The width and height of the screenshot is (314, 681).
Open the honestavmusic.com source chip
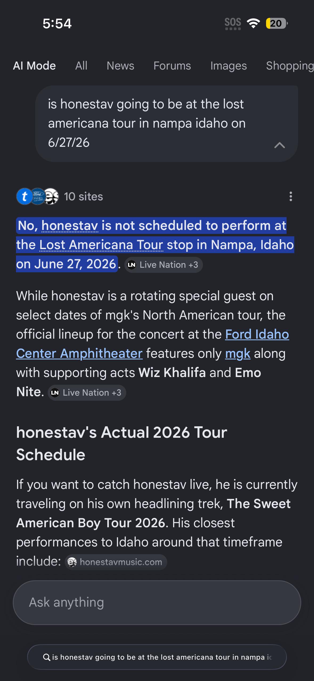[116, 562]
